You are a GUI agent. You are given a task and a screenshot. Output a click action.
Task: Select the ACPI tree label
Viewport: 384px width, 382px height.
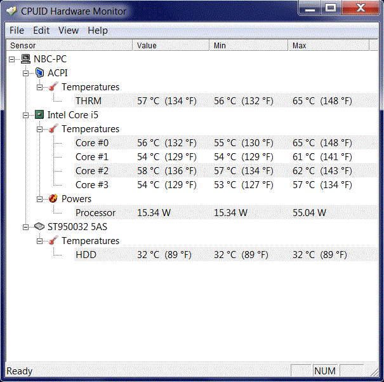[57, 73]
